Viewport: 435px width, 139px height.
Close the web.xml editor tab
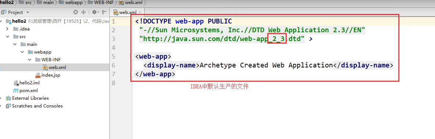coord(140,12)
